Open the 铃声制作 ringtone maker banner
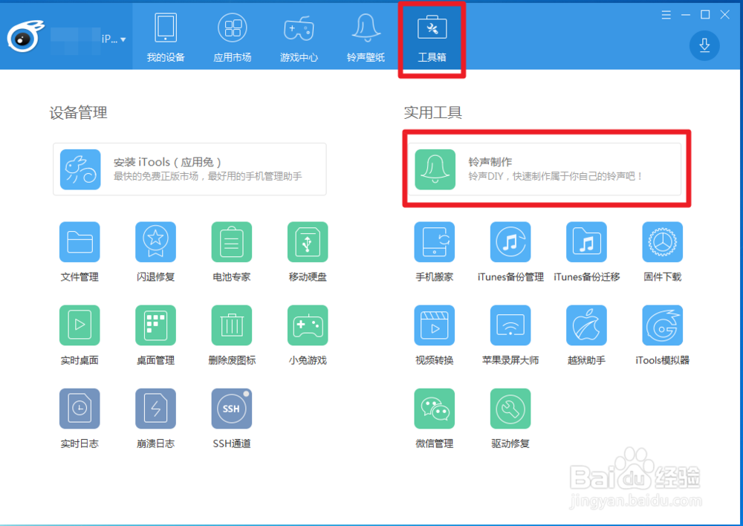743x526 pixels. click(x=545, y=169)
